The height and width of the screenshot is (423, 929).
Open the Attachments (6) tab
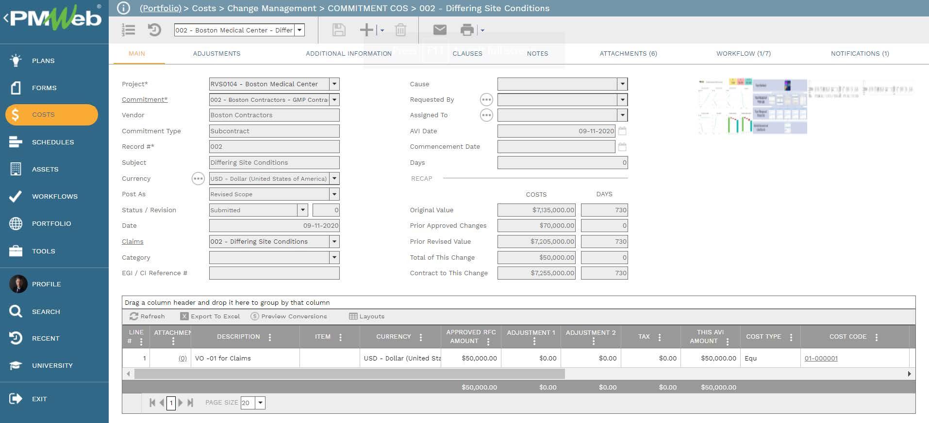[628, 54]
